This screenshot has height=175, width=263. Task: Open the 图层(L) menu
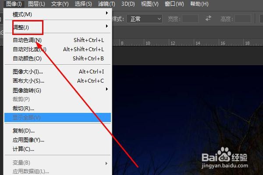36,4
